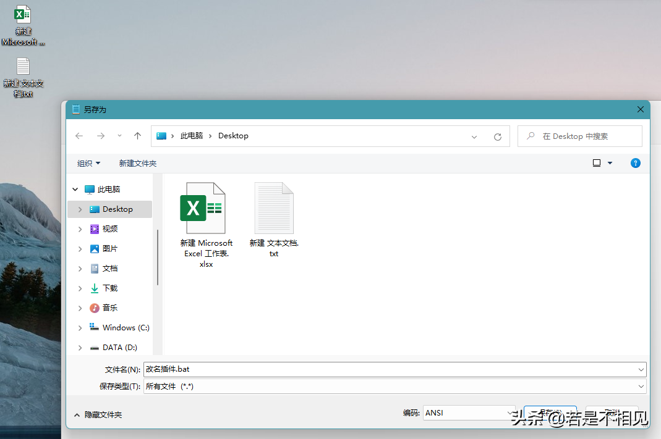Open the 编码 ANSI encoding dropdown
This screenshot has height=439, width=661.
(x=469, y=413)
